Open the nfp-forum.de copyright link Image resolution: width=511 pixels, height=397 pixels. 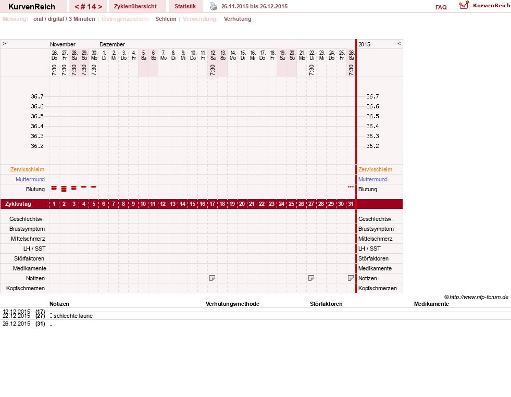477,297
